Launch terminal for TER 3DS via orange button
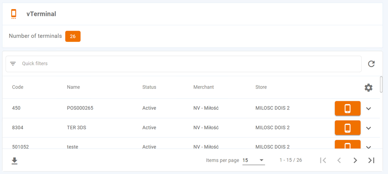The height and width of the screenshot is (174, 388). coord(347,128)
